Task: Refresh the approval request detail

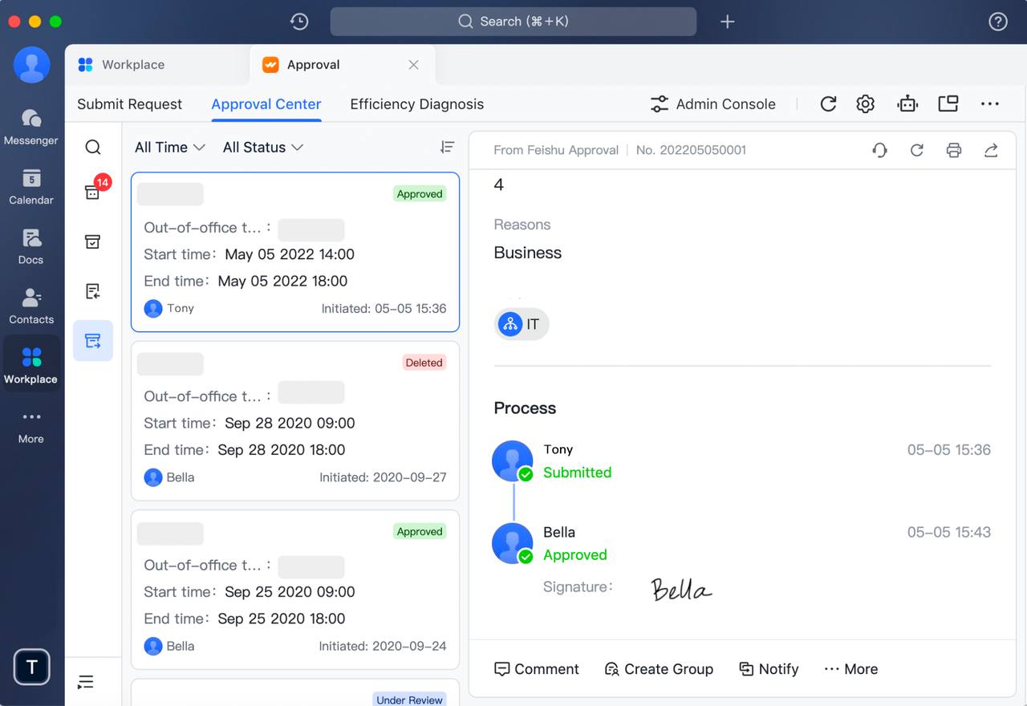Action: [x=916, y=150]
